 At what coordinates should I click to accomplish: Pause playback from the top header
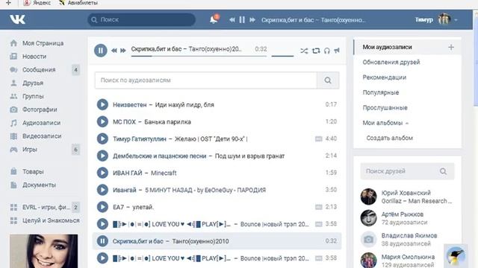242,20
